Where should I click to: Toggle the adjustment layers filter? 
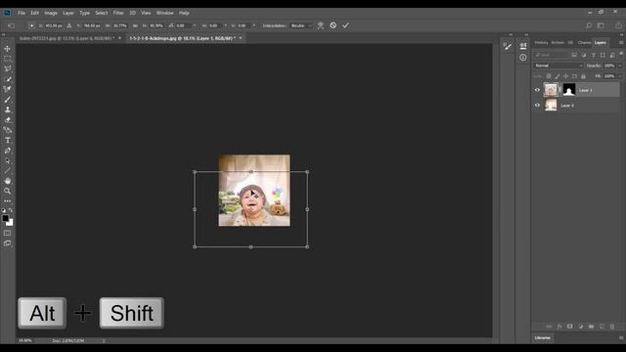584,55
